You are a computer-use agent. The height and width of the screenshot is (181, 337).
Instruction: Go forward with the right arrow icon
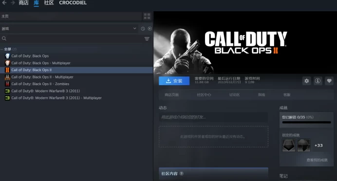(13, 2)
